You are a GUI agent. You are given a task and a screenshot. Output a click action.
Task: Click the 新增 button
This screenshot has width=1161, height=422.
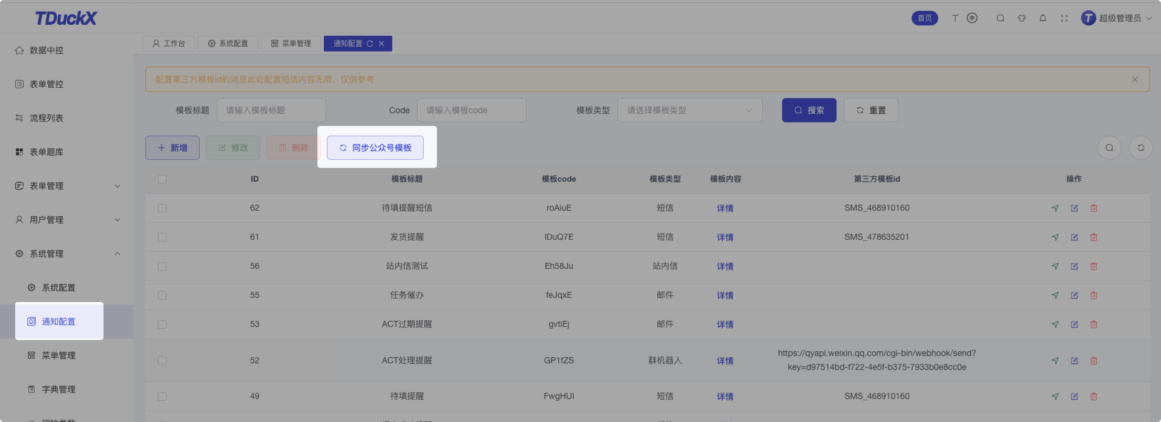click(173, 148)
